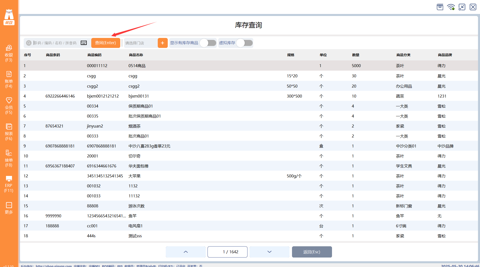Select the 烟酒茶 product row
The width and height of the screenshot is (480, 267).
pos(249,126)
